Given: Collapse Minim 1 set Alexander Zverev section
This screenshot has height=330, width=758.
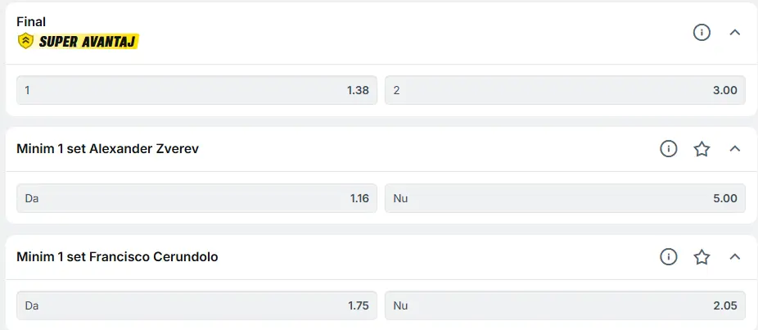Looking at the screenshot, I should click(x=734, y=149).
